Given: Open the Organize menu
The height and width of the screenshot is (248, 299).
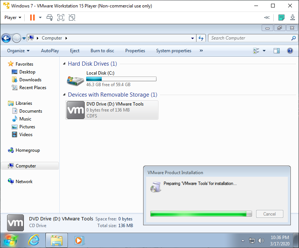Looking at the screenshot, I should (18, 51).
